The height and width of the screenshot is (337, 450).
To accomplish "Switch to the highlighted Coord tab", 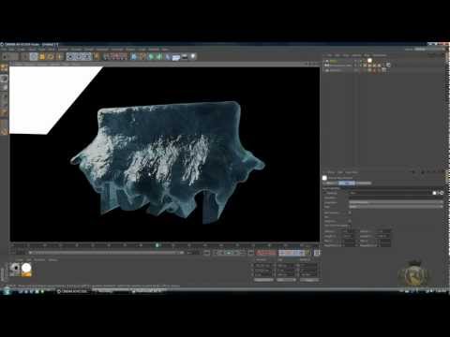I will [x=347, y=183].
